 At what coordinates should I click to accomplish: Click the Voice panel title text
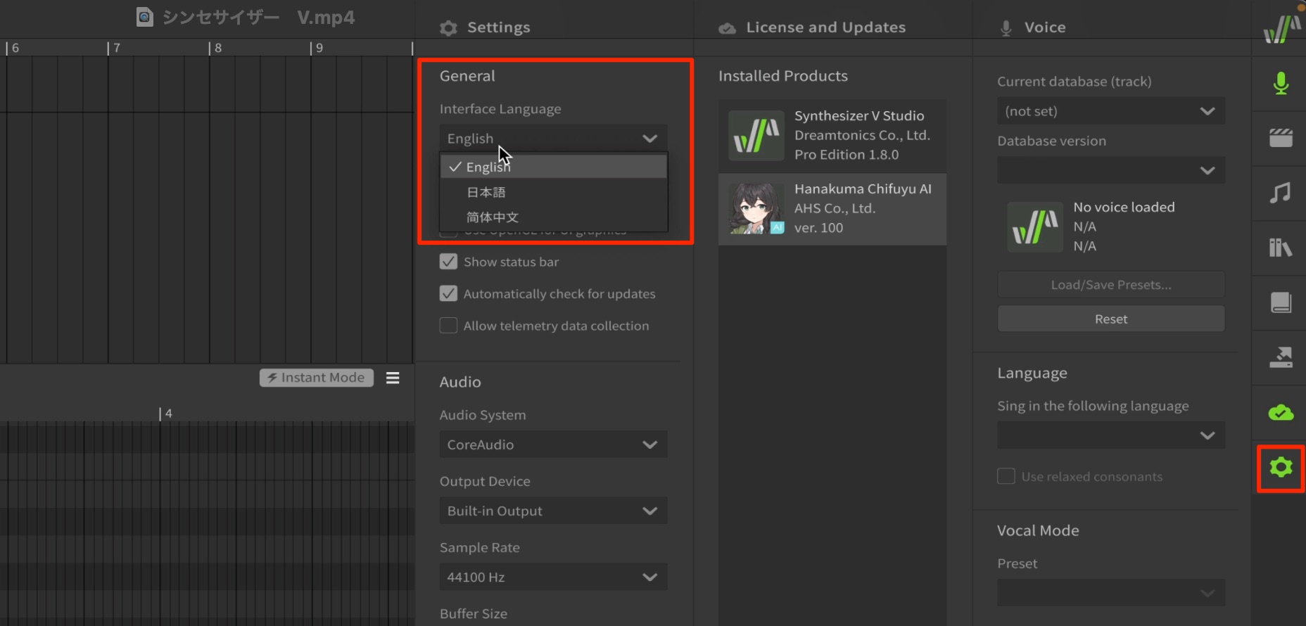tap(1045, 27)
